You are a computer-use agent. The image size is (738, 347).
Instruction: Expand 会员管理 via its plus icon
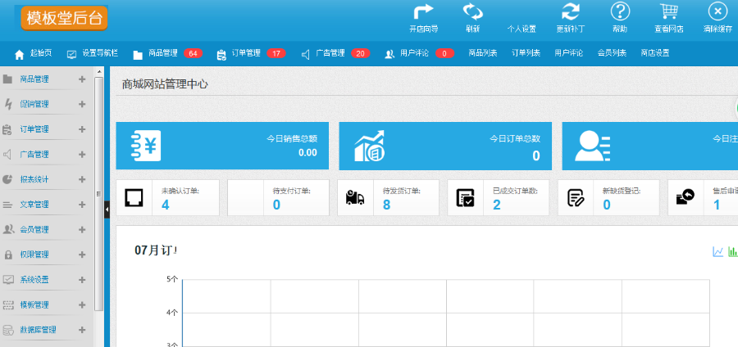[81, 229]
